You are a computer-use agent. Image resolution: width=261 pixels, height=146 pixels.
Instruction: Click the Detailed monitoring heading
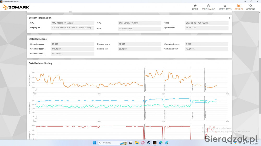(x=40, y=63)
